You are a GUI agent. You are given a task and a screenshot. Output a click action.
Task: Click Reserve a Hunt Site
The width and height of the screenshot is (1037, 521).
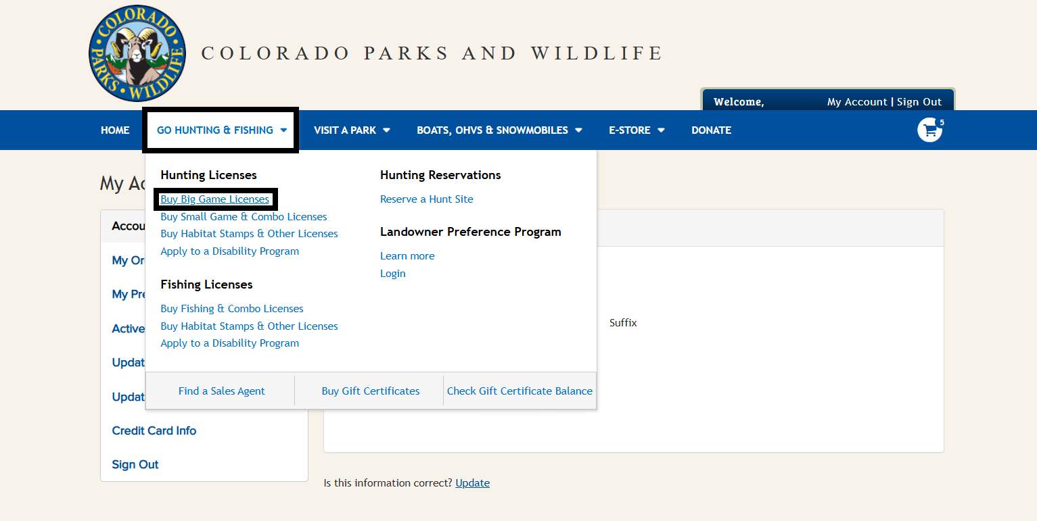coord(427,199)
